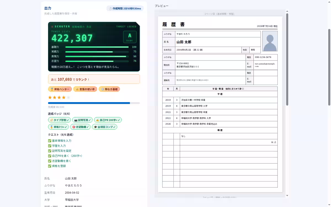Click the scroll-down arrow of preview pane
Screen dimensions: 331x207
coord(287,195)
